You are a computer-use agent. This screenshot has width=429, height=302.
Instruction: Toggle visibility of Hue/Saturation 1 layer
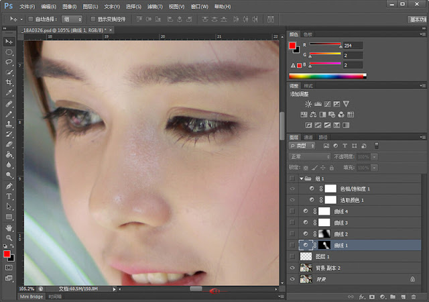292,189
